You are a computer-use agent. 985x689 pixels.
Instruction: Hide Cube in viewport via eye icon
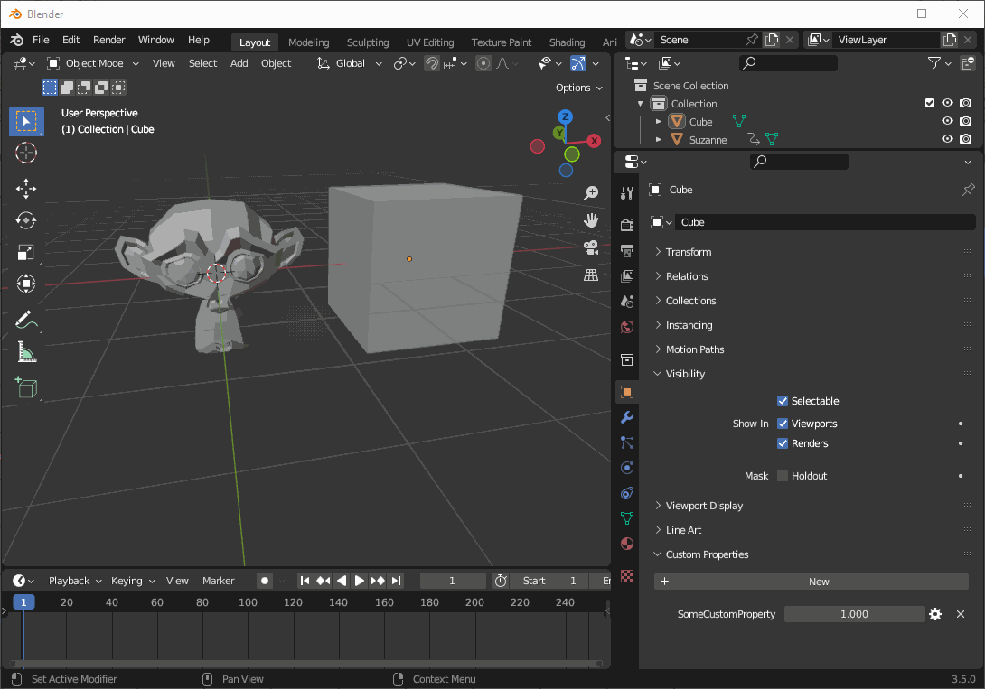tap(947, 121)
